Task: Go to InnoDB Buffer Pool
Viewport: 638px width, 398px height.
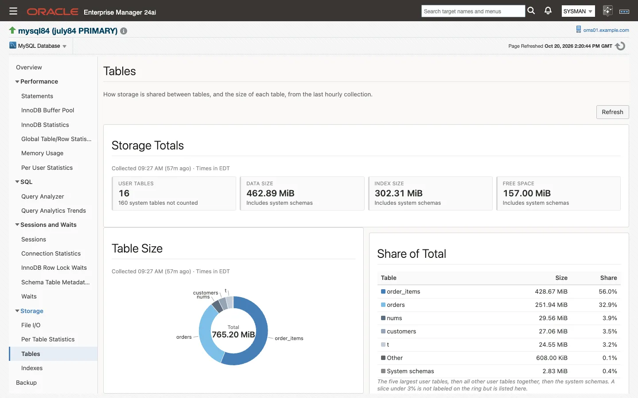Action: pyautogui.click(x=47, y=110)
